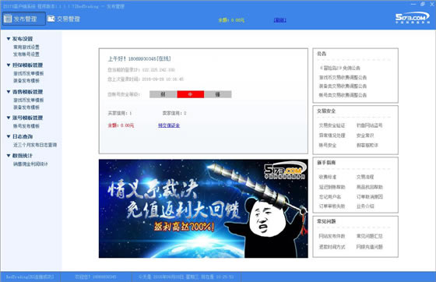Click the gray 强 security level segment

coord(218,94)
